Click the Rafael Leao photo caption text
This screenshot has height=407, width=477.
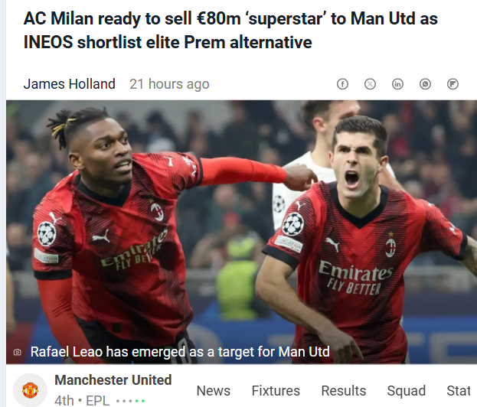[x=180, y=352]
